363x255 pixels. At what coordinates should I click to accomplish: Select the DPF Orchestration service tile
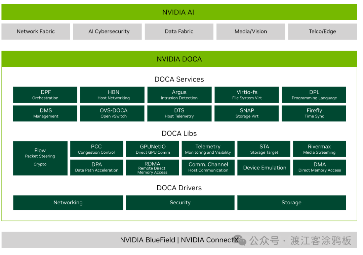coord(45,94)
